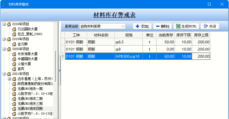Click the splitter collapse arrow handle
Viewport: 229px width, 119px height.
60,71
